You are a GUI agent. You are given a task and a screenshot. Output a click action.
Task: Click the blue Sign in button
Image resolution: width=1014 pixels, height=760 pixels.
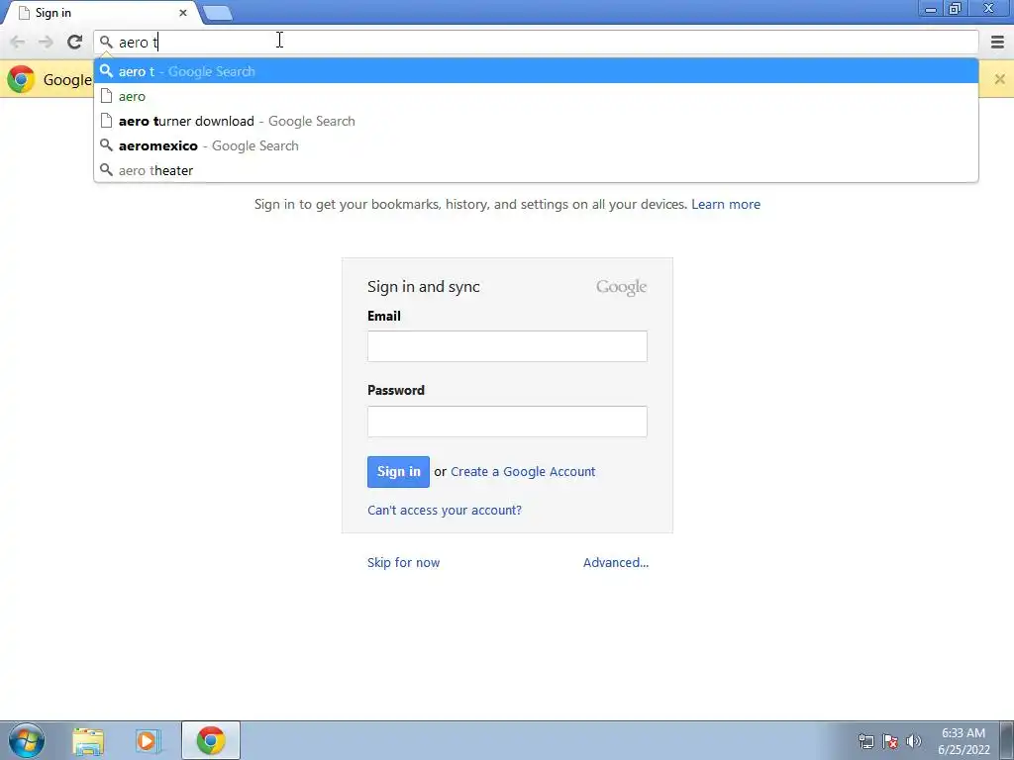pos(398,472)
